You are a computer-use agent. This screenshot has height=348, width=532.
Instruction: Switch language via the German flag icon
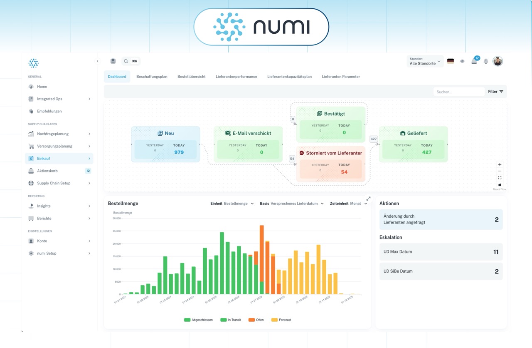[451, 61]
